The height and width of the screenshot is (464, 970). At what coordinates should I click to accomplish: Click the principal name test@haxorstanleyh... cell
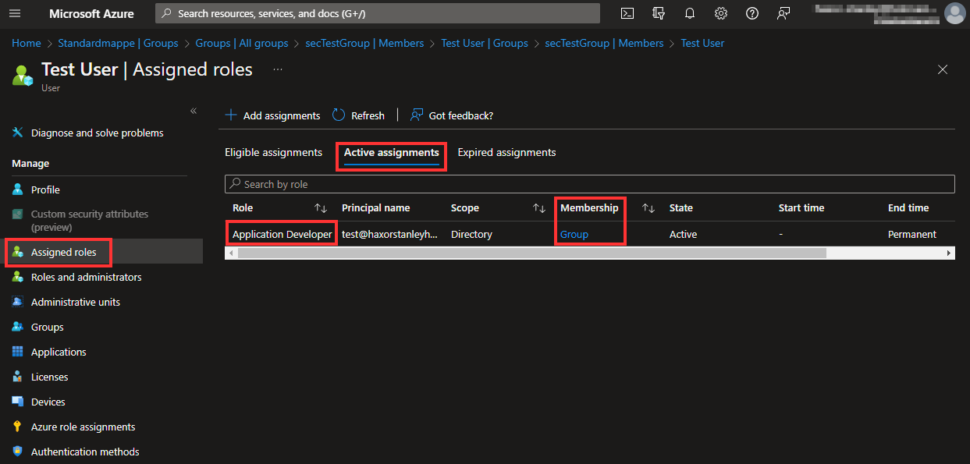389,234
